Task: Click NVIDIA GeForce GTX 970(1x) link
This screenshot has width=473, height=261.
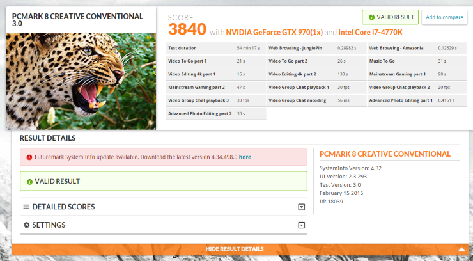Action: coord(274,32)
